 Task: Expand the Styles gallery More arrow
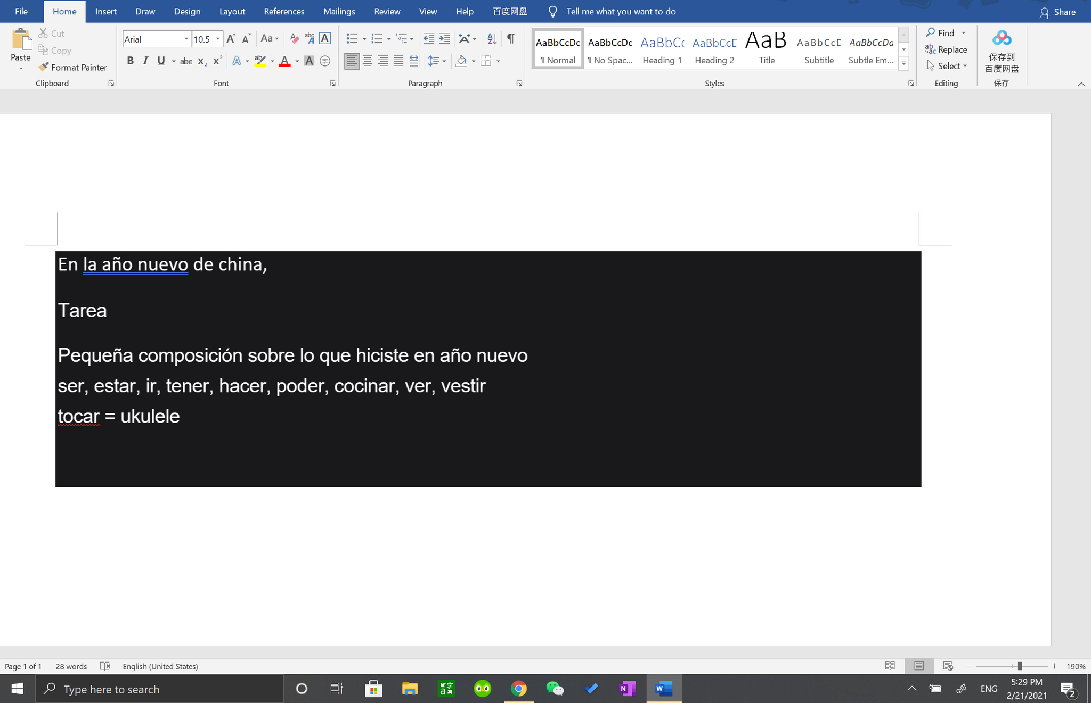[x=903, y=64]
